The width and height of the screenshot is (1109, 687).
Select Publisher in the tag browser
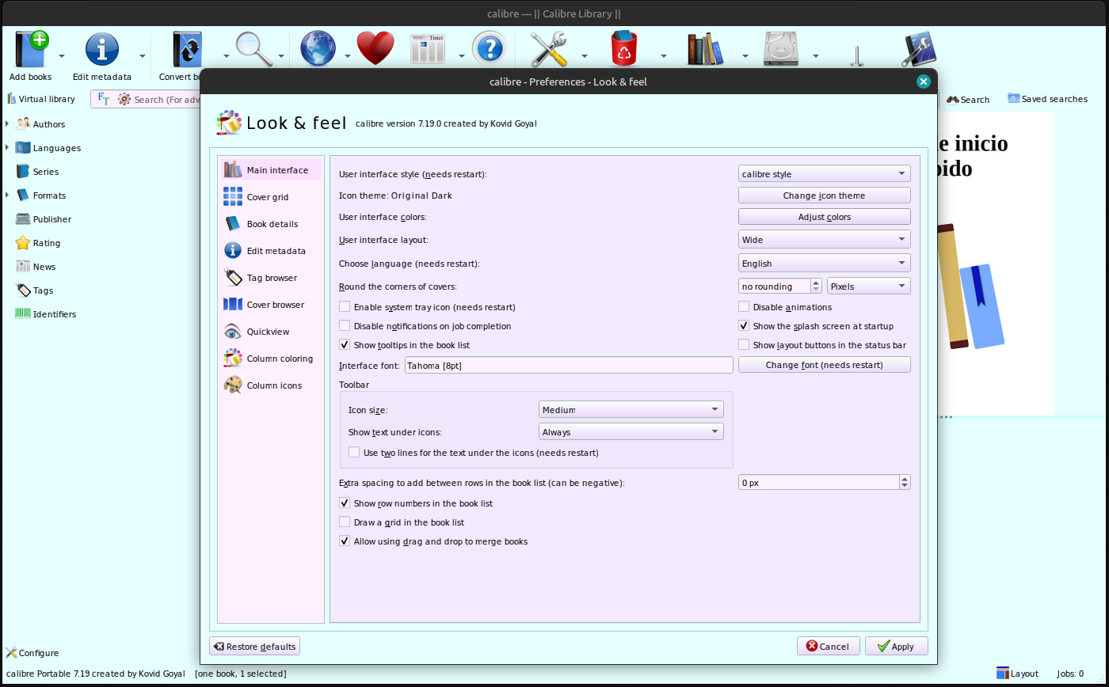[44, 219]
